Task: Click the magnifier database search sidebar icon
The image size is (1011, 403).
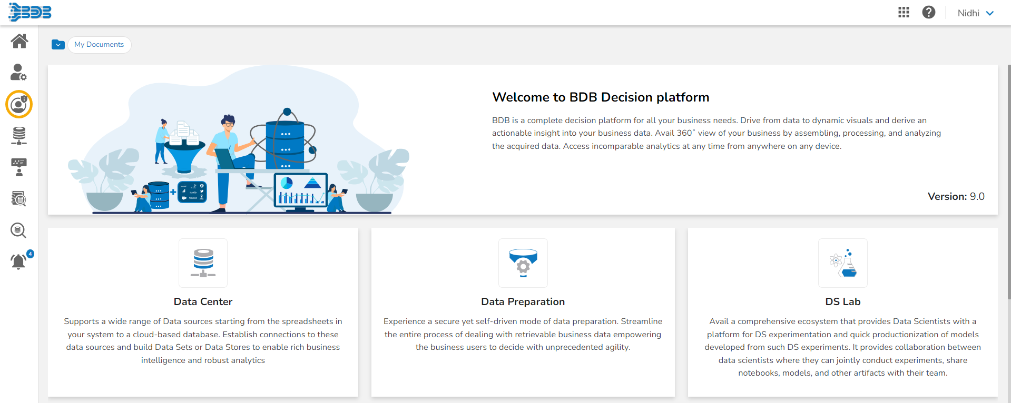Action: (x=18, y=230)
